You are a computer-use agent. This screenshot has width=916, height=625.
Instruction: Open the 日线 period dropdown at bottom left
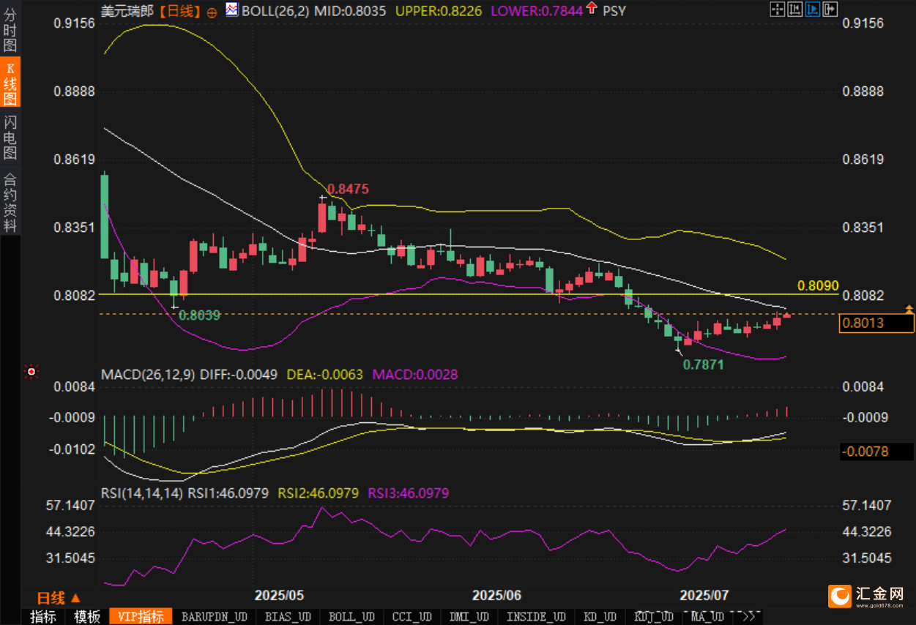pyautogui.click(x=59, y=598)
